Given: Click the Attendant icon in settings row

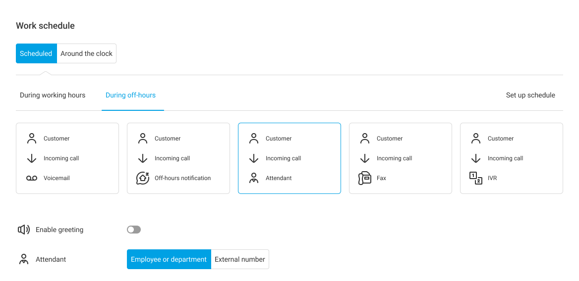Looking at the screenshot, I should (x=24, y=259).
